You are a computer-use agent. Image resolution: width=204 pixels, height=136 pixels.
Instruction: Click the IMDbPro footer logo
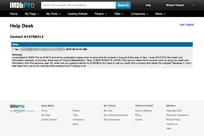point(17,106)
